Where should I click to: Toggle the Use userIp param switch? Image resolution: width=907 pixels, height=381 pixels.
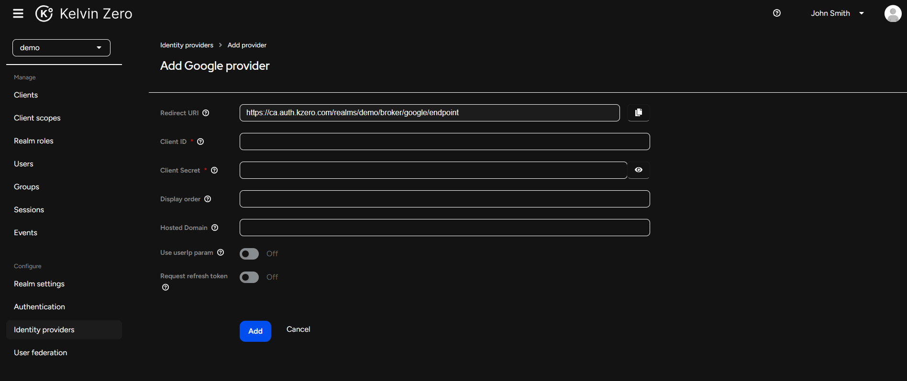(249, 254)
